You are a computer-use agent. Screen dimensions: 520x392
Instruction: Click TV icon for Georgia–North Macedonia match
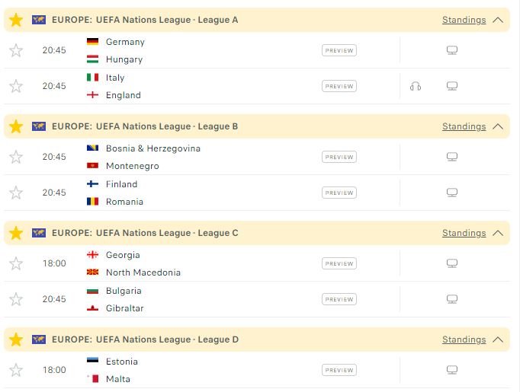(452, 263)
